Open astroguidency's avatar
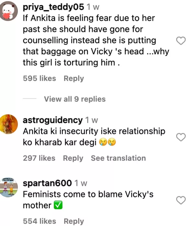187x226 pixels. [8, 124]
